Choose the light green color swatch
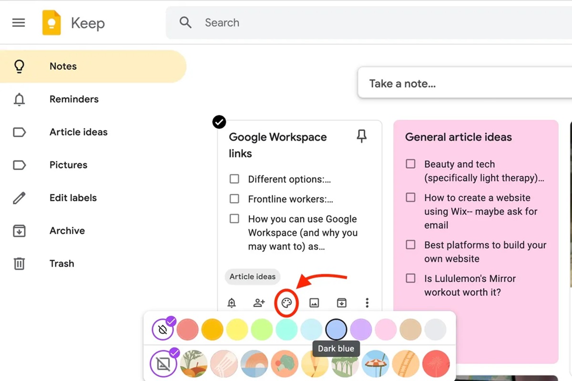572x381 pixels. click(262, 330)
